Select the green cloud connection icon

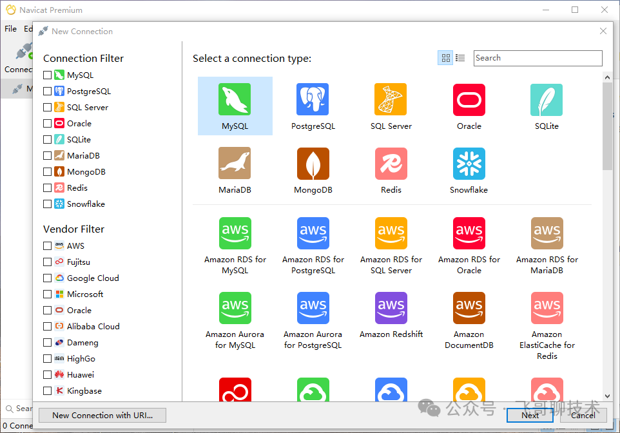(x=313, y=390)
